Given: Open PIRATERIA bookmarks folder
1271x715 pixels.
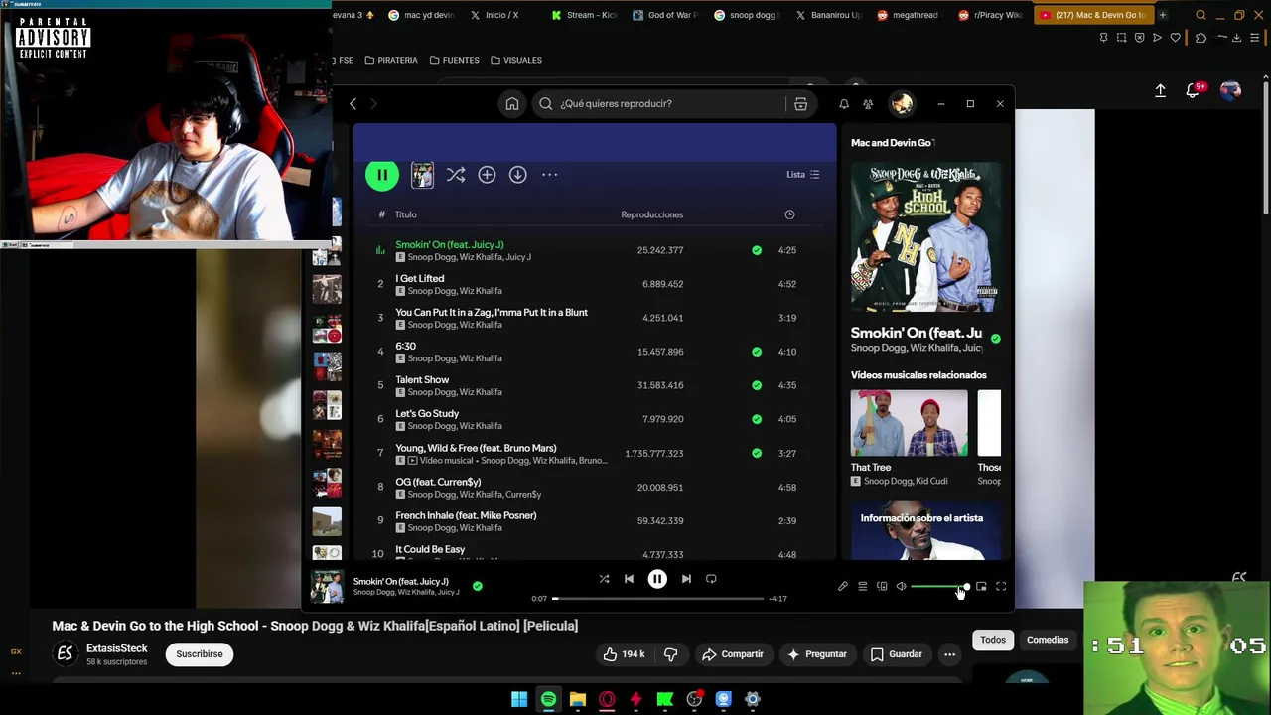Looking at the screenshot, I should pos(391,60).
